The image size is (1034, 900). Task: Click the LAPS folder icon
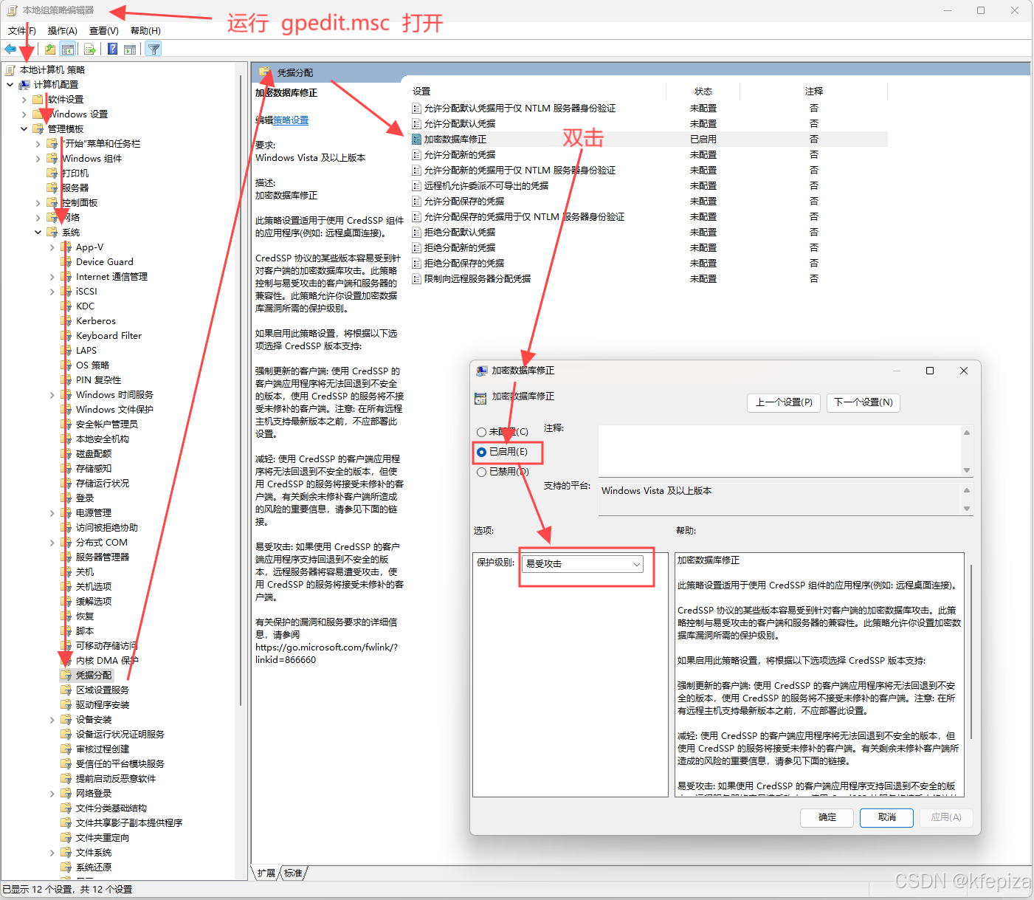pos(66,351)
